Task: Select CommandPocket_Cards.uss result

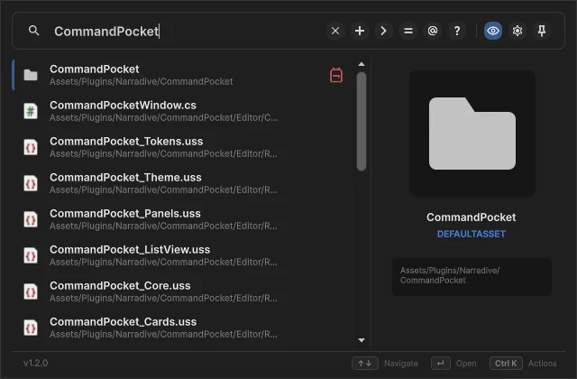Action: 182,328
